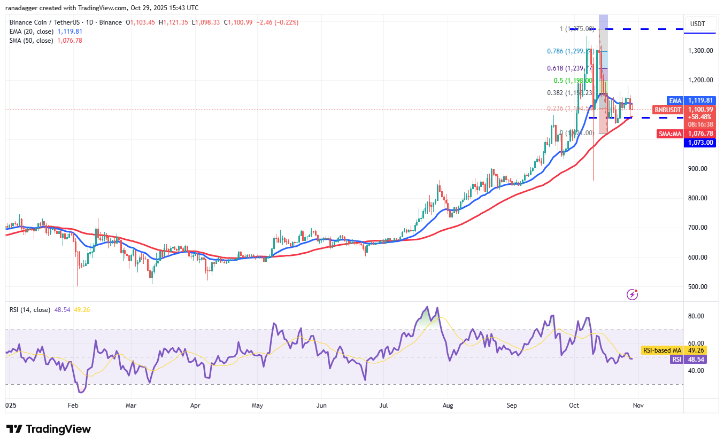
Task: Click the 1,200.00 level on the price scale
Action: [x=700, y=79]
